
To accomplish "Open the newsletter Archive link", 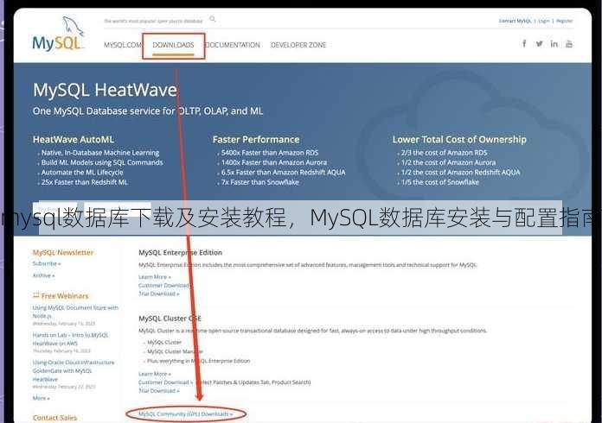I will (x=43, y=275).
